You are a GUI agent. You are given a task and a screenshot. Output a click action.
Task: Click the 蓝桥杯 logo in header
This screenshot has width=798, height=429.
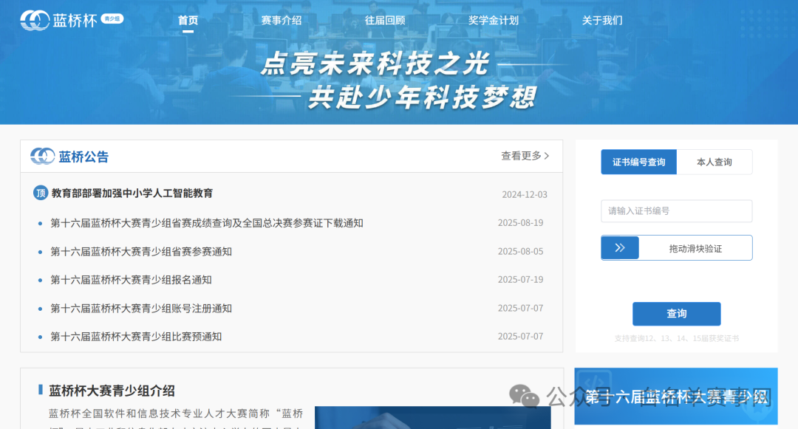pos(58,21)
